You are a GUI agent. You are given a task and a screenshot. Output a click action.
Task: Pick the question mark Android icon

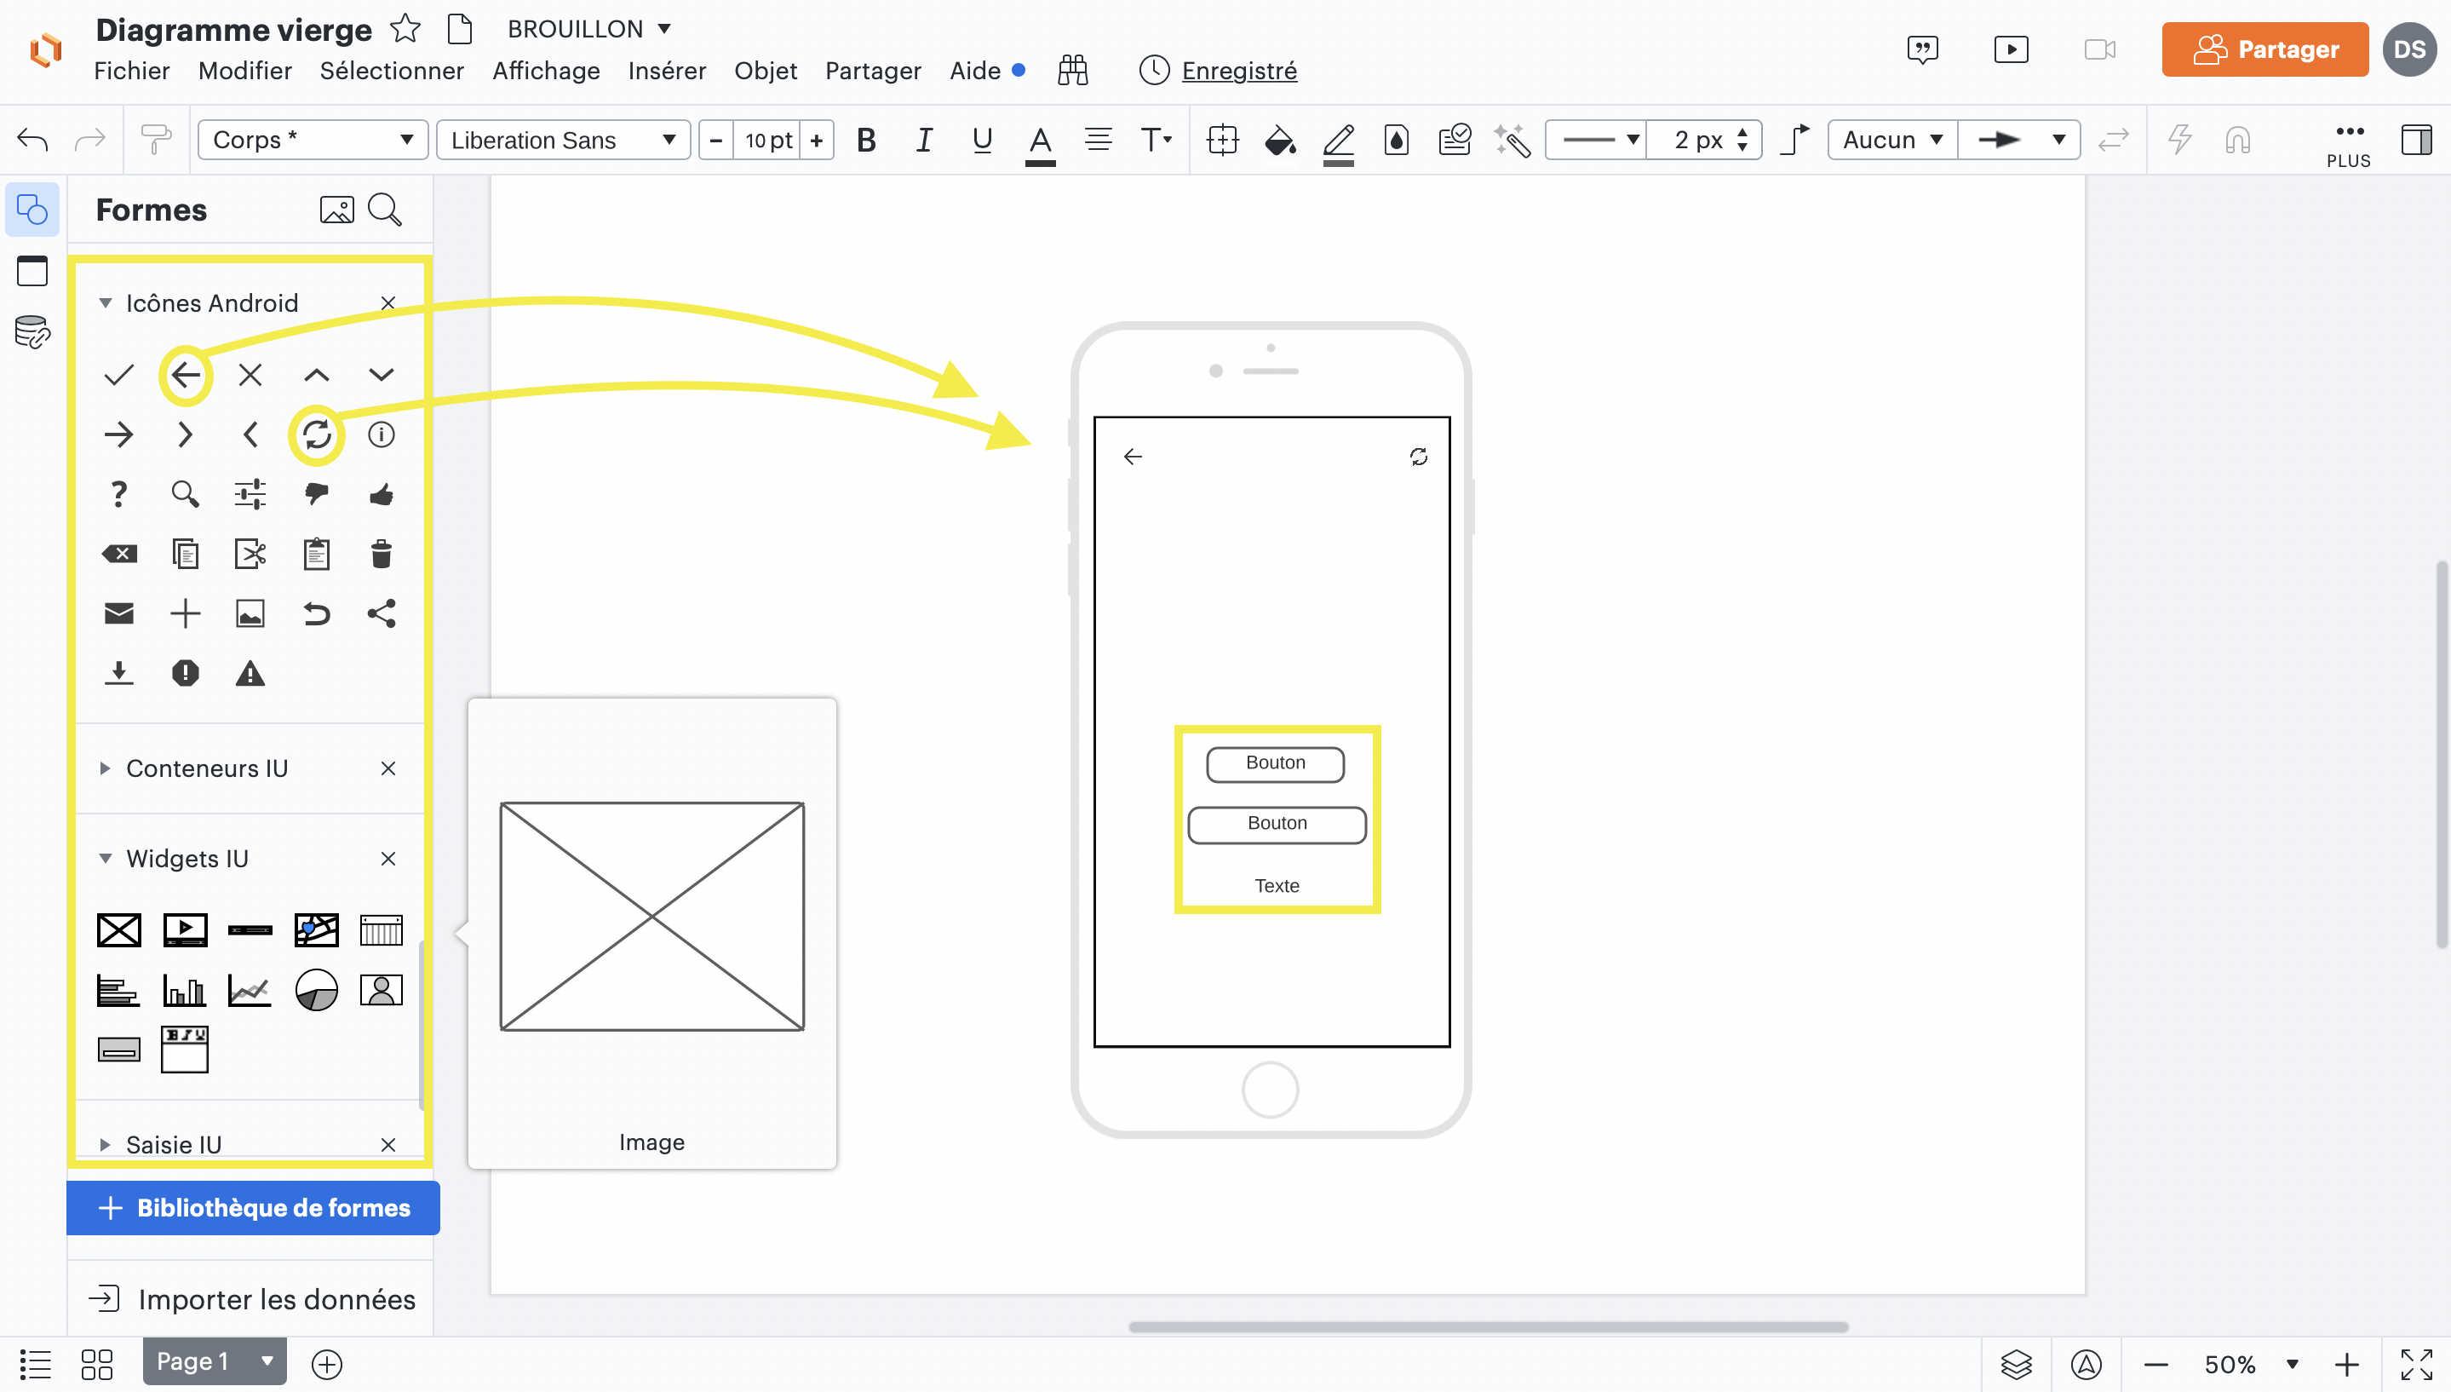(118, 494)
